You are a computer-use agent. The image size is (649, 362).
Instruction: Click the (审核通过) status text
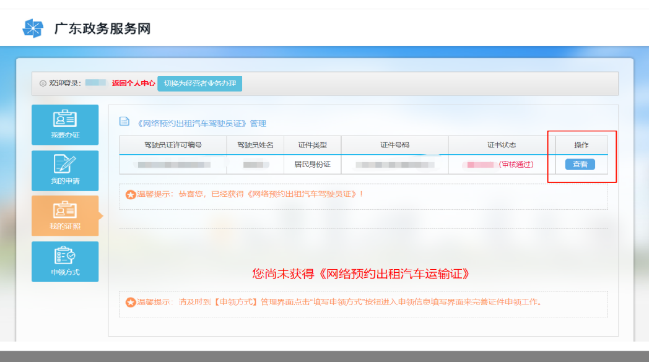tap(516, 165)
